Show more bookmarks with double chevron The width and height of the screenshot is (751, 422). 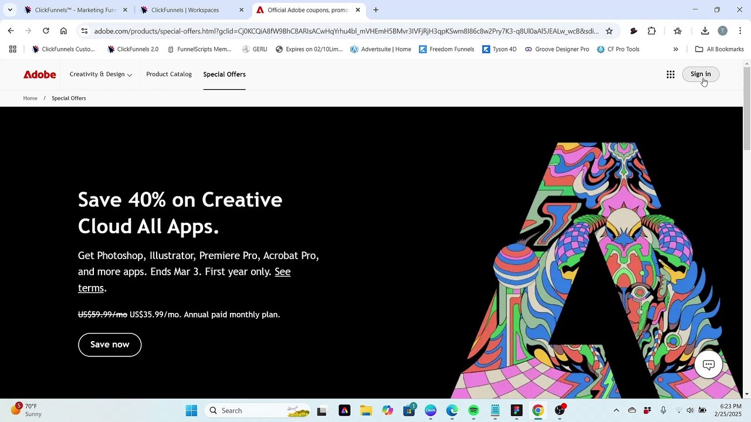675,49
